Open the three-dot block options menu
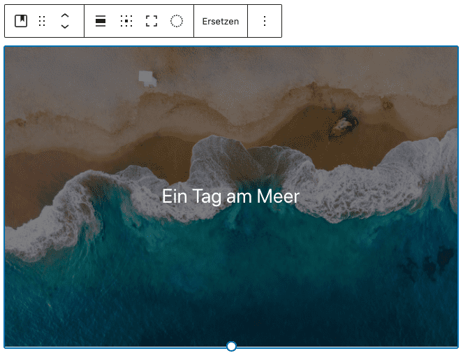 pyautogui.click(x=265, y=21)
